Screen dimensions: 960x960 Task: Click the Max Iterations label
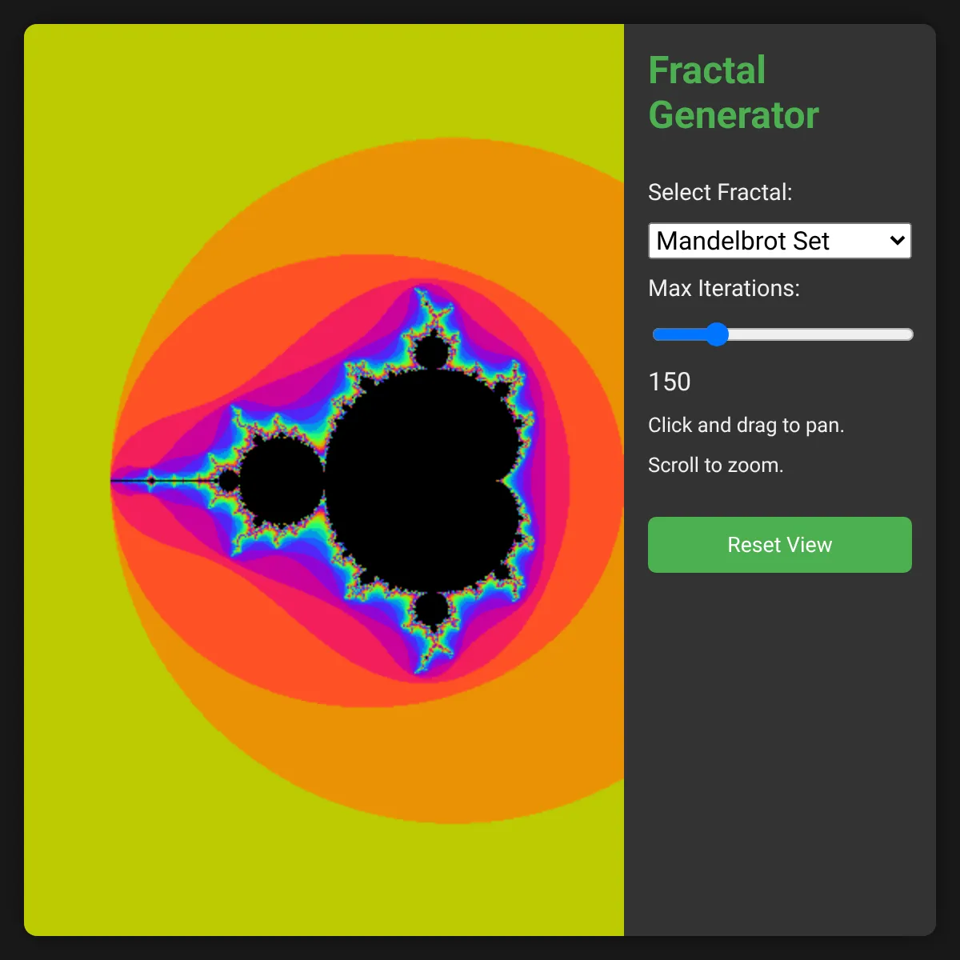click(x=724, y=289)
